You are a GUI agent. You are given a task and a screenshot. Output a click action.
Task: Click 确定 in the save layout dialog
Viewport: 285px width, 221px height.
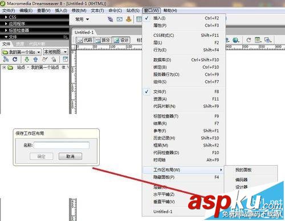pyautogui.click(x=42, y=156)
